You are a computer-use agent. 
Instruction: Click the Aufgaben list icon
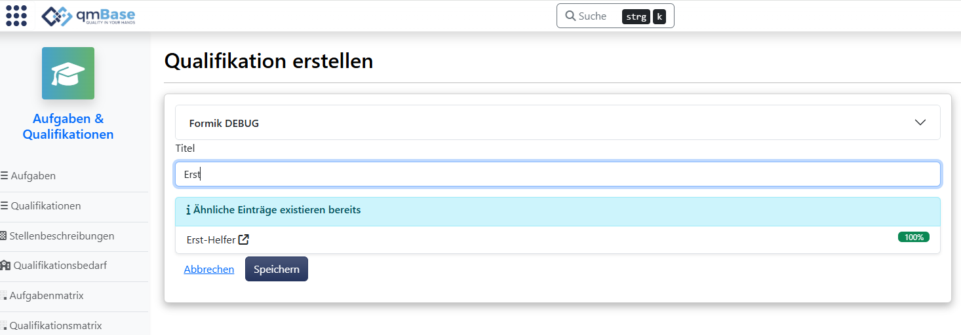(x=5, y=176)
